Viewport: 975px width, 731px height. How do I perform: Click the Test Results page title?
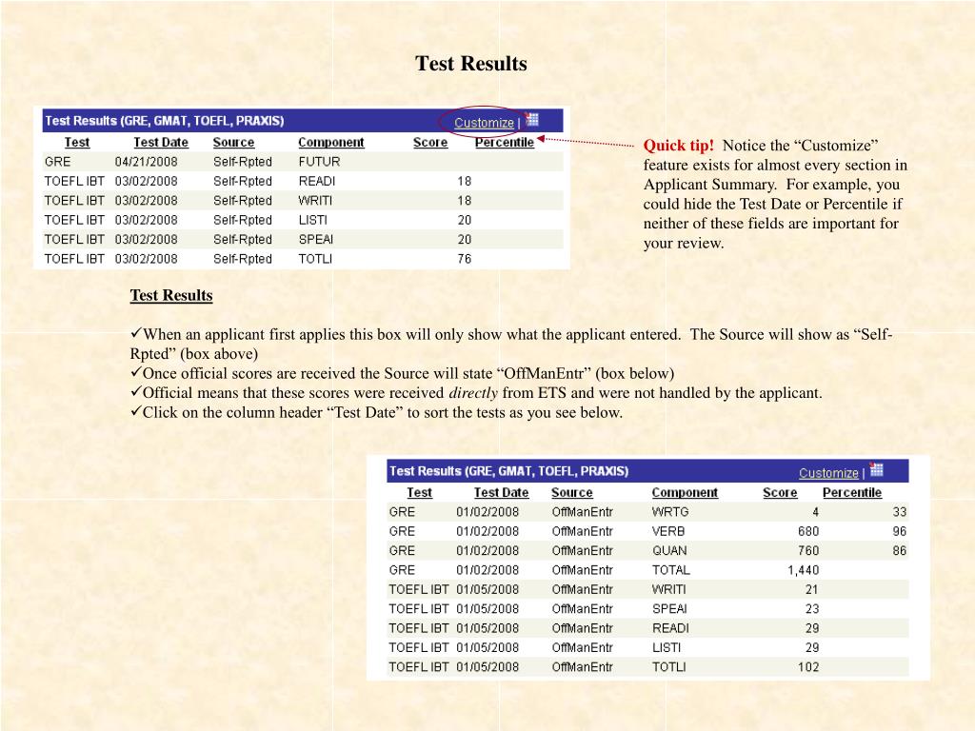pyautogui.click(x=471, y=64)
